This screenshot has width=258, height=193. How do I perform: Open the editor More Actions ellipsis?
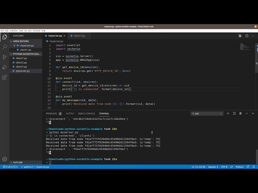253,36
